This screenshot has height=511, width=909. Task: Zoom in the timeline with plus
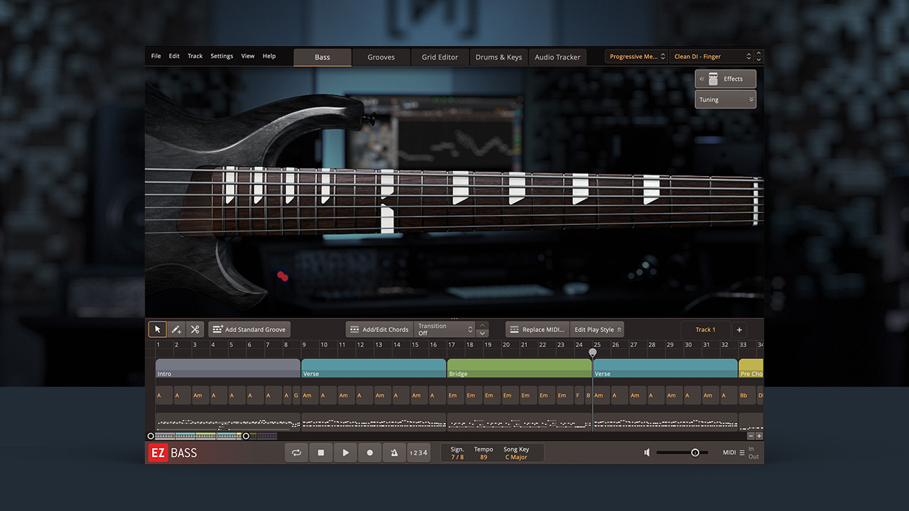tap(759, 436)
